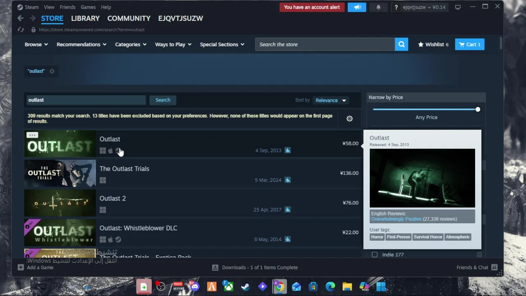Switch to the COMMUNITY tab

click(129, 18)
